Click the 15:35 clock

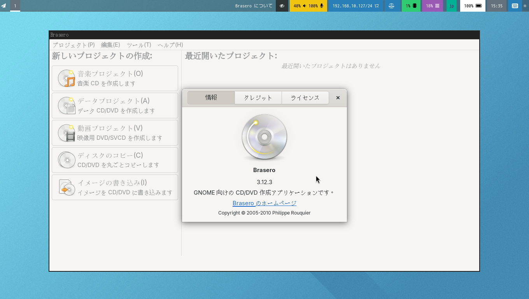click(497, 6)
